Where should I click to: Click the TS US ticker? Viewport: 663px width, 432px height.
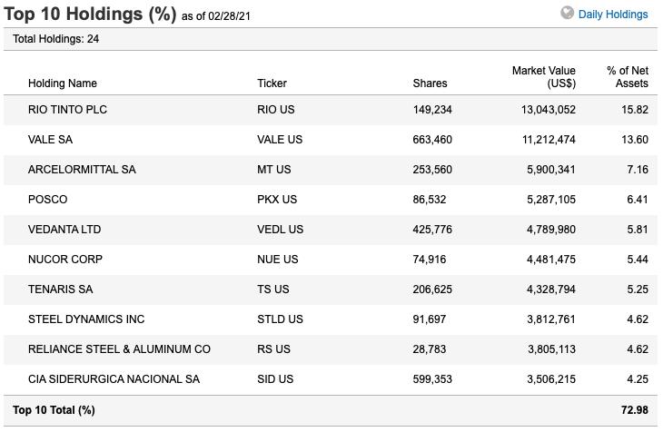pos(273,290)
